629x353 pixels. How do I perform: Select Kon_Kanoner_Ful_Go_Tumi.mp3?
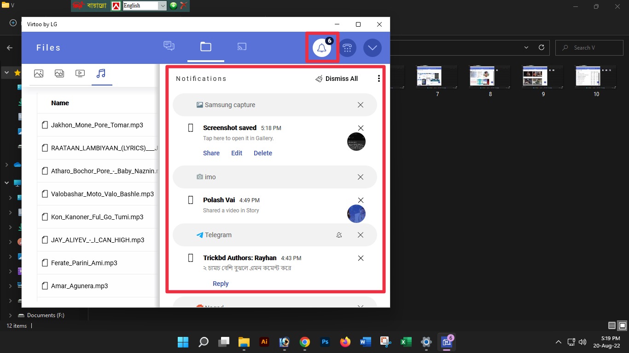click(x=98, y=217)
